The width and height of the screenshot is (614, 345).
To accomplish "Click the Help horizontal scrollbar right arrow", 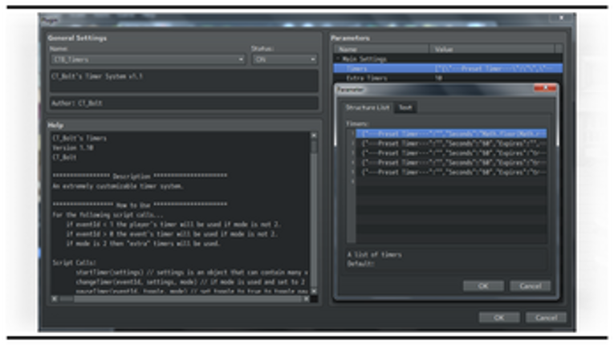I will [x=307, y=298].
